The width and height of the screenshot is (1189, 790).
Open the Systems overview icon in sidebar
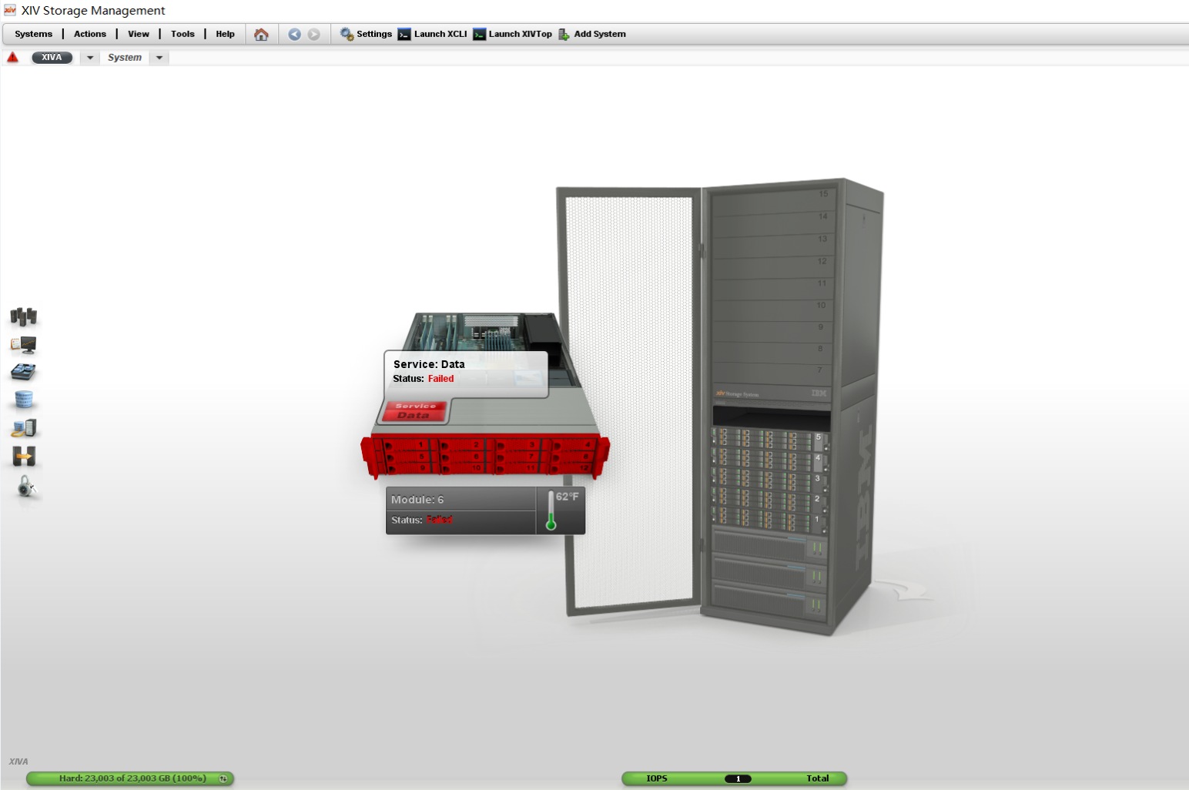(x=23, y=316)
